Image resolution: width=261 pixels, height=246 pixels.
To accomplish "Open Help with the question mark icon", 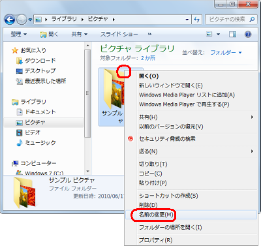I will click(248, 34).
